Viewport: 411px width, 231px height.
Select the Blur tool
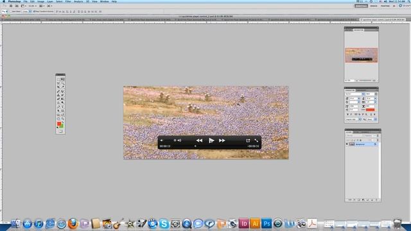click(58, 103)
